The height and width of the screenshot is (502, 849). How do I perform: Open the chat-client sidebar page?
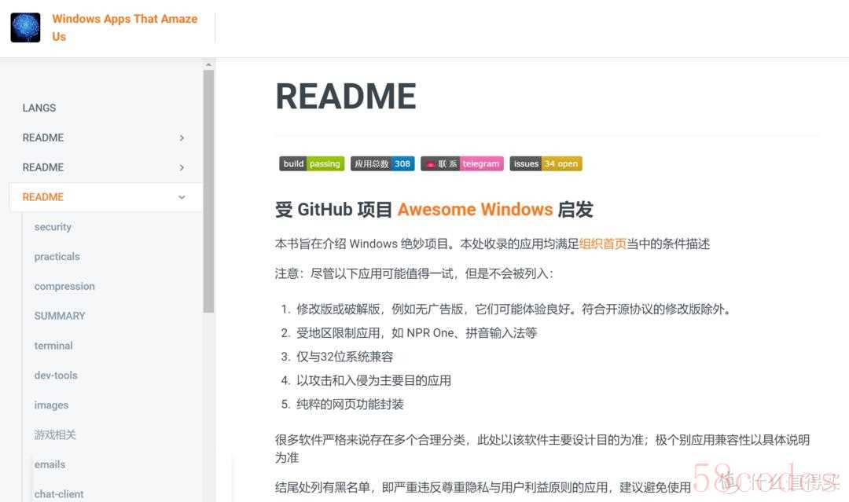(x=59, y=494)
